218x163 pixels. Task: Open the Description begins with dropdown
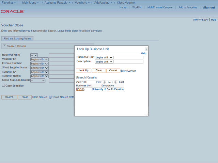click(x=104, y=62)
